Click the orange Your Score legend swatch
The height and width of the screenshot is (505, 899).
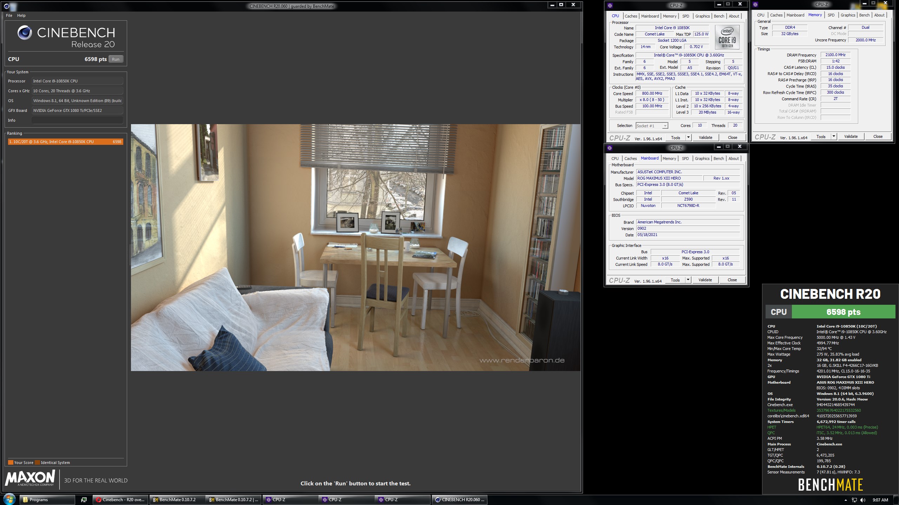coord(11,462)
